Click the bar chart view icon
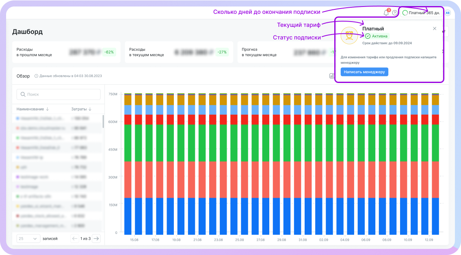Viewport: 461px width, 255px height. point(331,76)
